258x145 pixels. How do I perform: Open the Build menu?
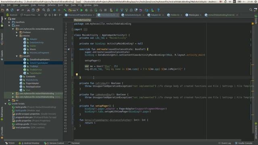(x=60, y=5)
